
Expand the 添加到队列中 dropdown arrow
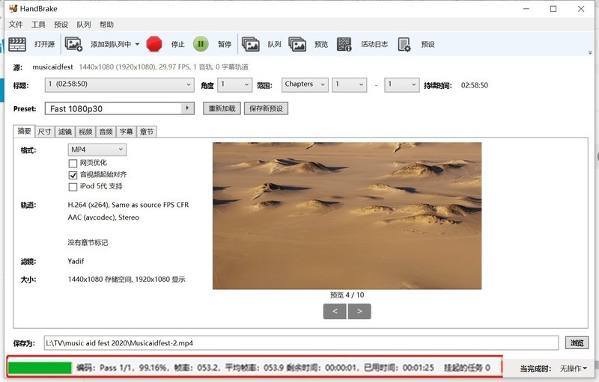pyautogui.click(x=137, y=44)
